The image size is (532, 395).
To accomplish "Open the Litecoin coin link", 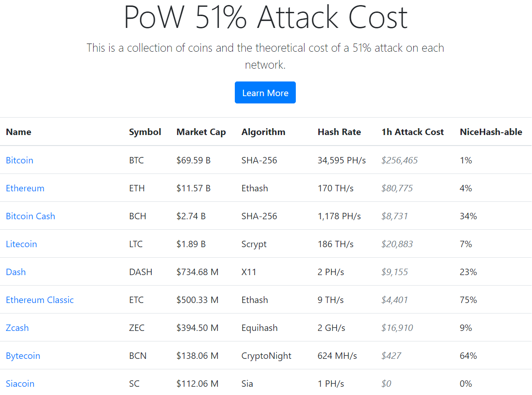I will pos(22,244).
